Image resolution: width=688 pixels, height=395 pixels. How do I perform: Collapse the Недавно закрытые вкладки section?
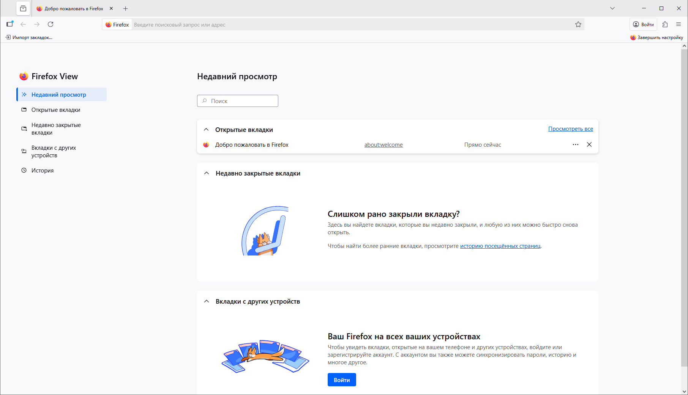(207, 173)
